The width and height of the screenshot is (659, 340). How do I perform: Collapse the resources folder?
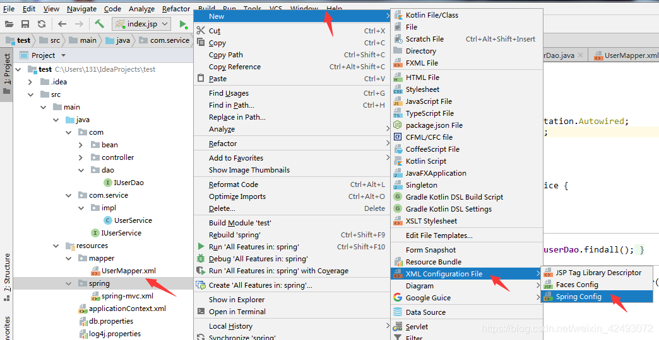[56, 246]
